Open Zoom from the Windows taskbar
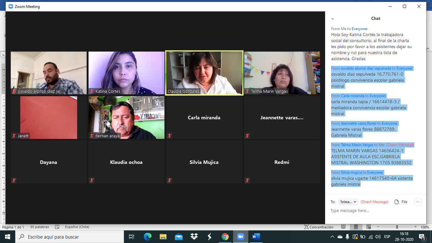 pyautogui.click(x=240, y=237)
